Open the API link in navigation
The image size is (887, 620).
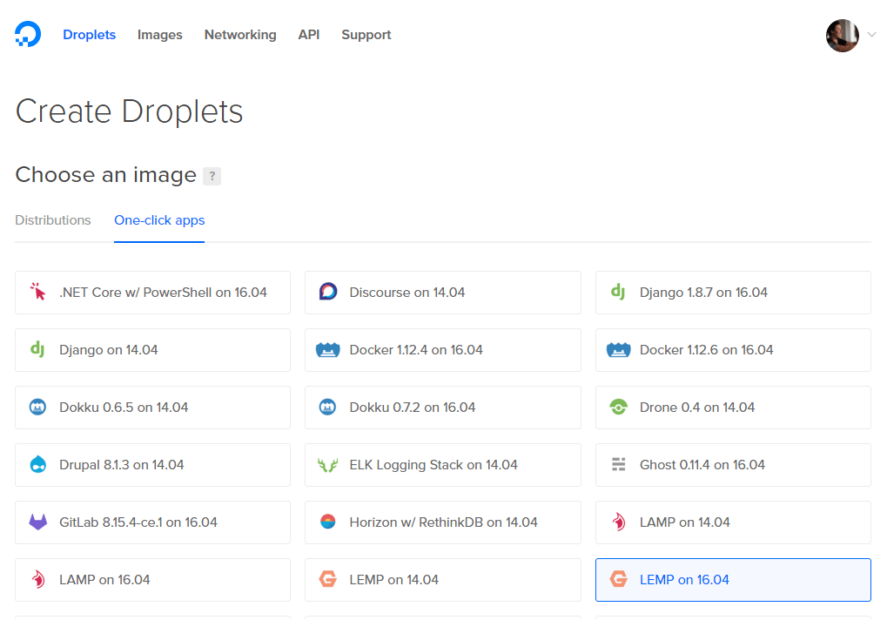pyautogui.click(x=309, y=35)
